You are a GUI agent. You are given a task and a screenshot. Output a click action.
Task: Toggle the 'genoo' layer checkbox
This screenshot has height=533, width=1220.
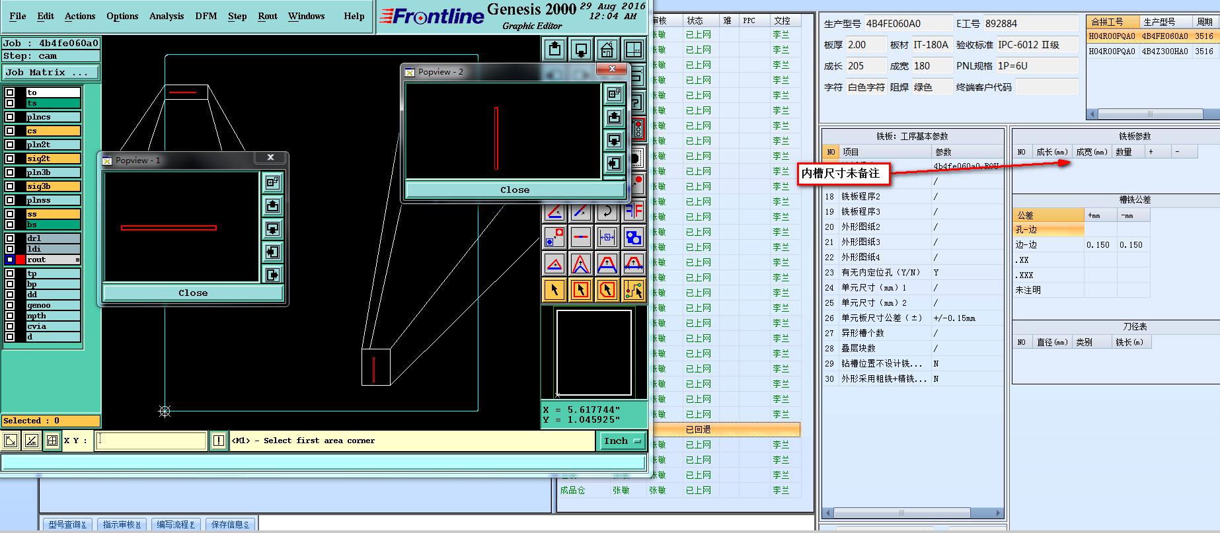[x=10, y=305]
